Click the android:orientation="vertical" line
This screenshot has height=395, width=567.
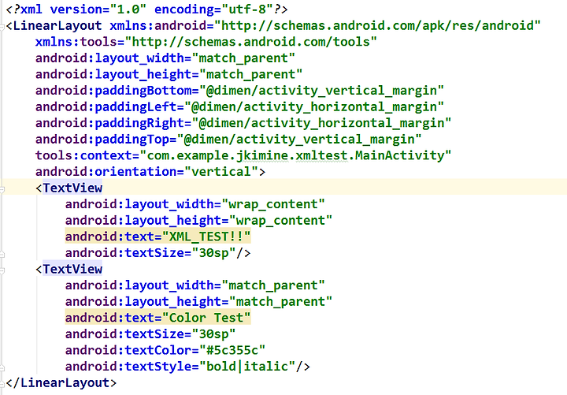coord(150,172)
